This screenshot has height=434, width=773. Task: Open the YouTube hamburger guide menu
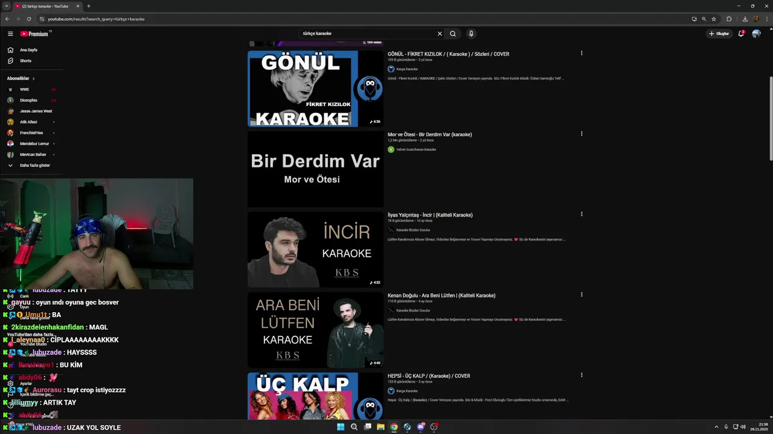(10, 34)
